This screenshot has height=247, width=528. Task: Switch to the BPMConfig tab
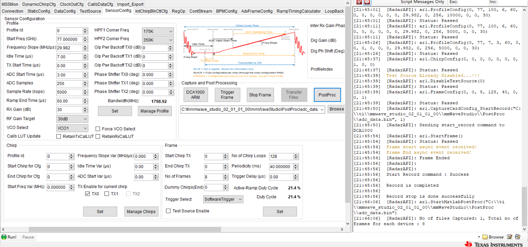[227, 11]
